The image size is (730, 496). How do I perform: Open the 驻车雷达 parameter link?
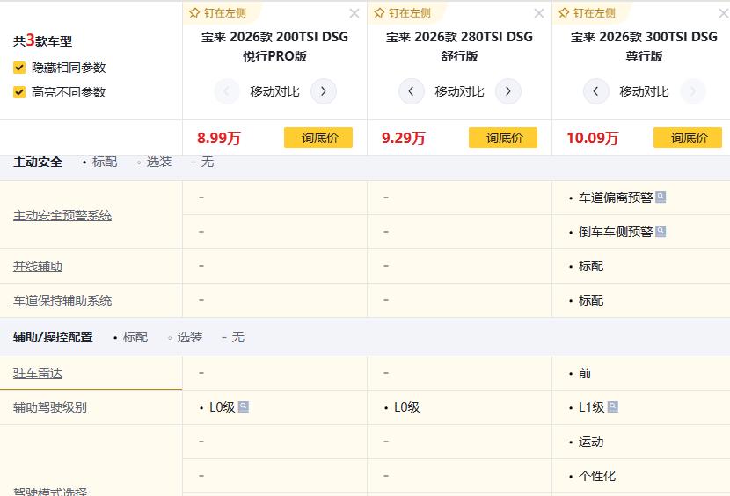38,373
